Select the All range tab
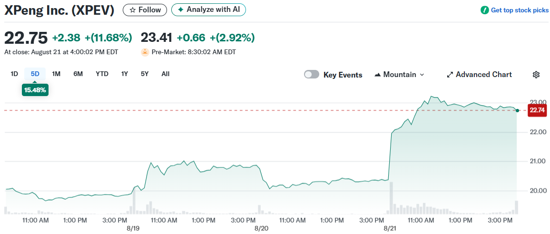 166,74
